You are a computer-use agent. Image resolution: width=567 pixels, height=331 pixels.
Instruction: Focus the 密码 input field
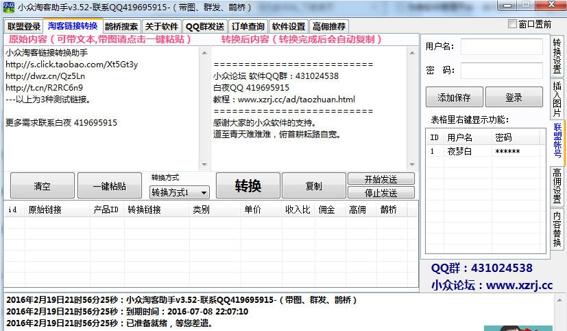click(502, 70)
